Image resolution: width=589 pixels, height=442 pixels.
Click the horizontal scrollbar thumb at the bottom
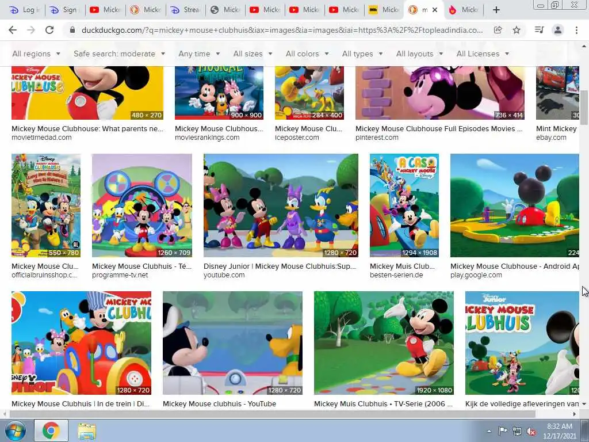click(272, 414)
